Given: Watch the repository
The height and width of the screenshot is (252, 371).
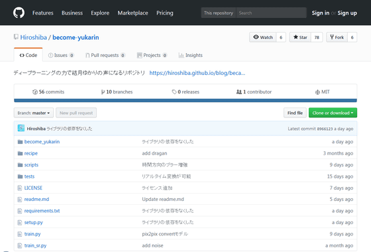Looking at the screenshot, I should point(262,37).
